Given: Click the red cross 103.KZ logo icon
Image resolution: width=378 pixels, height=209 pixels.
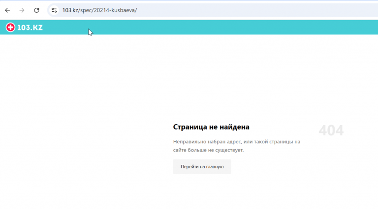Looking at the screenshot, I should point(10,27).
